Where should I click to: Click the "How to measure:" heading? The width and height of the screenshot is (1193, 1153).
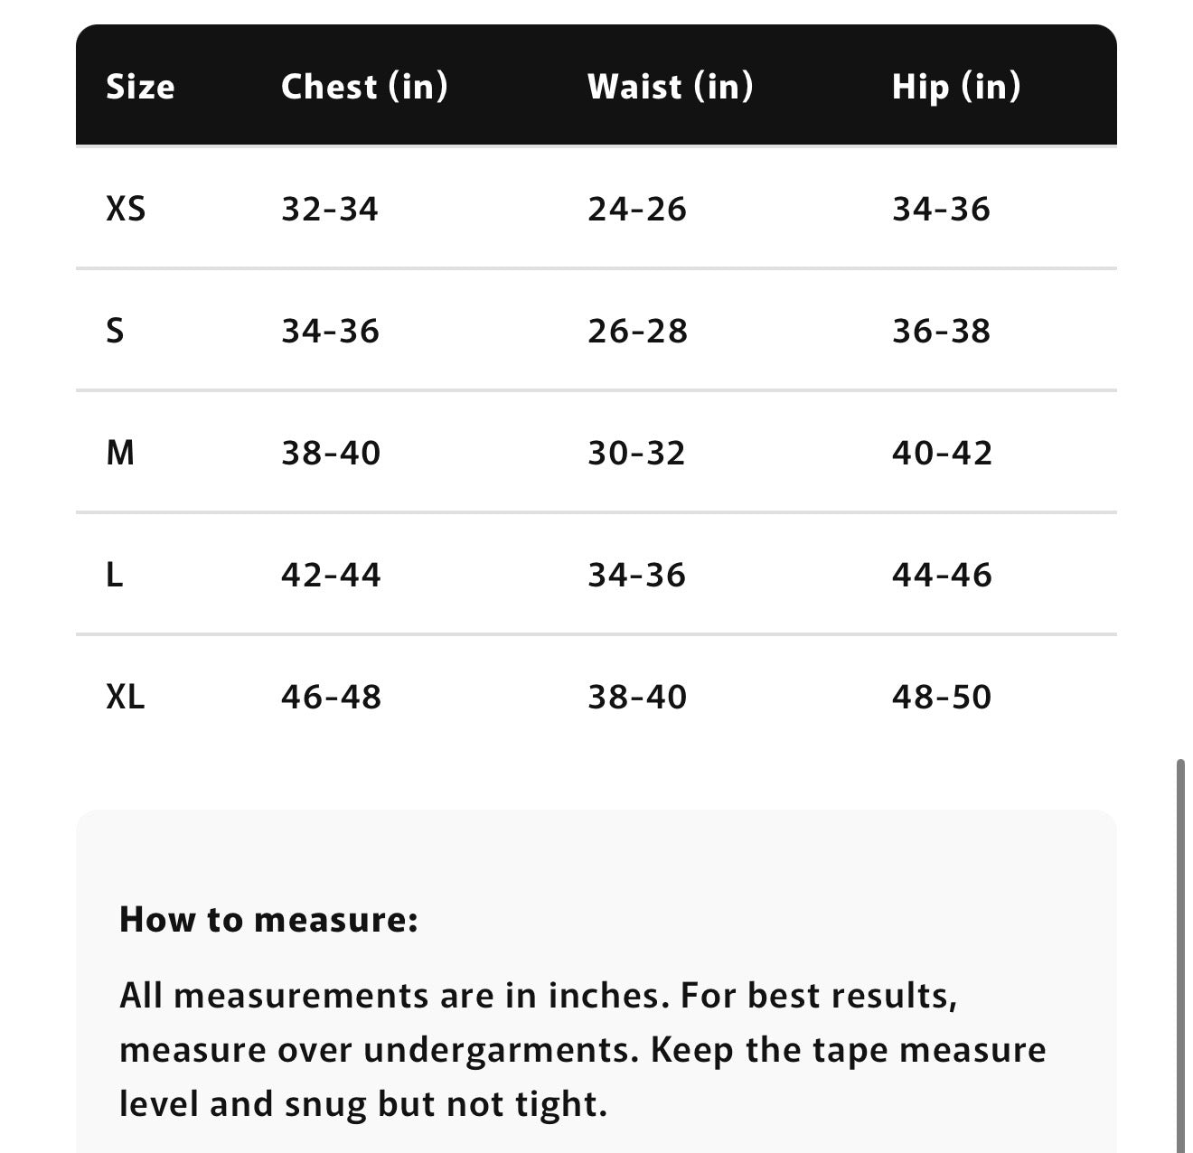268,919
